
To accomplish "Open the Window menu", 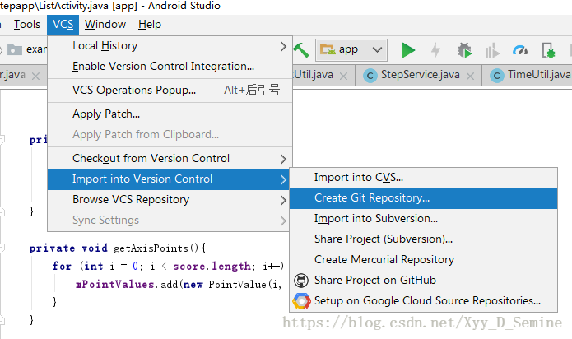I will point(105,25).
